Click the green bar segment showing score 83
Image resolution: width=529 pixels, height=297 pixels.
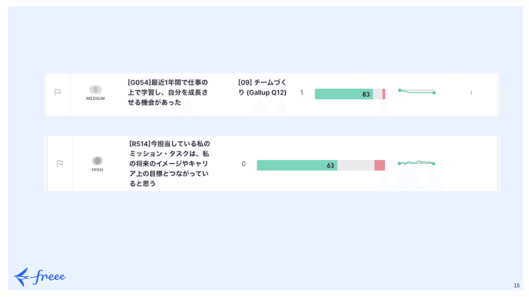pos(344,94)
